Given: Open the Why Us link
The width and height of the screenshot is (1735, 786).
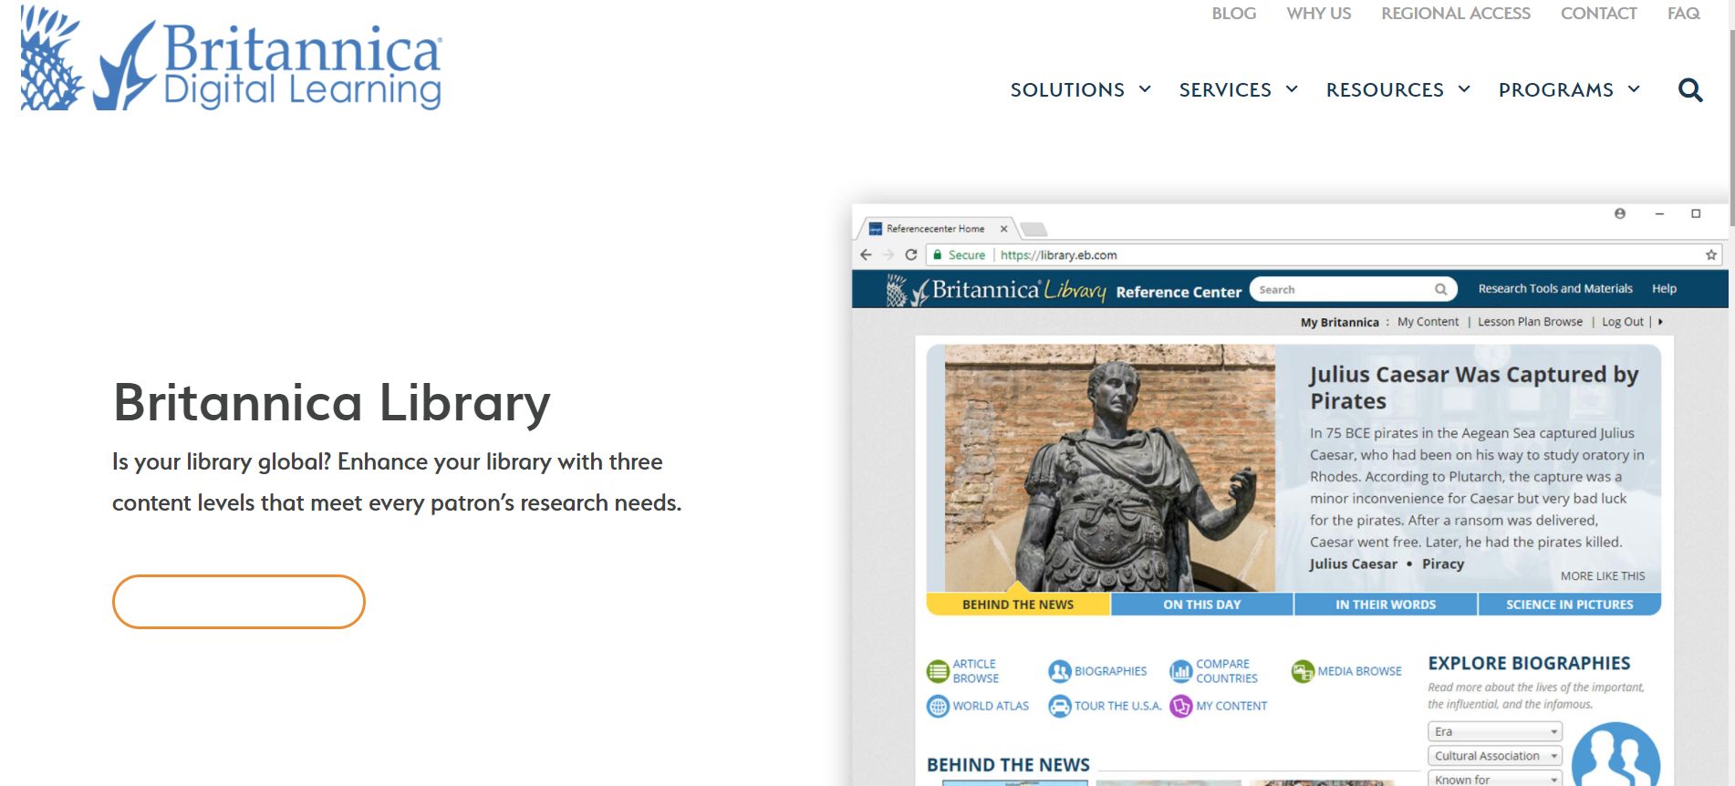Looking at the screenshot, I should (1319, 14).
